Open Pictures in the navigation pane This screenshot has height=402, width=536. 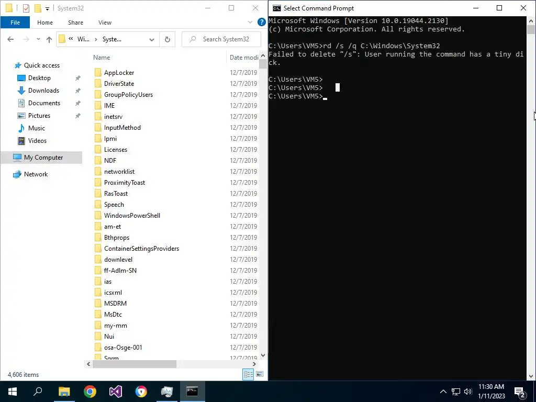click(x=39, y=116)
